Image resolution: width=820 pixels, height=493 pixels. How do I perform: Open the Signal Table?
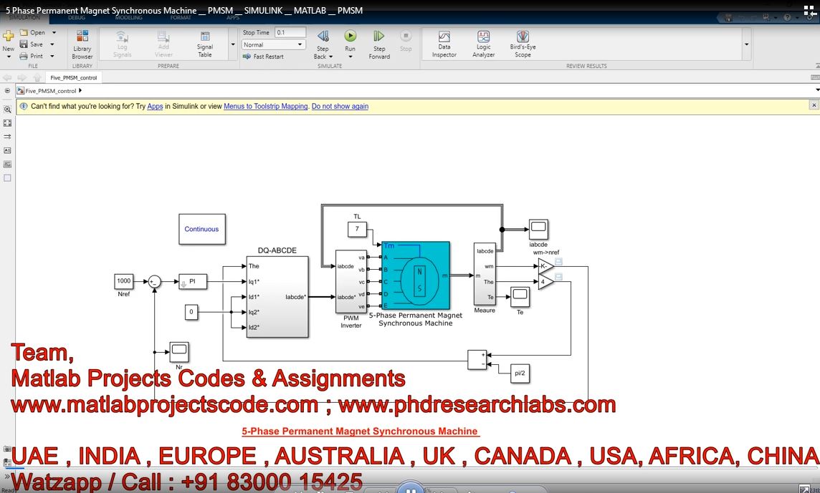pos(205,43)
